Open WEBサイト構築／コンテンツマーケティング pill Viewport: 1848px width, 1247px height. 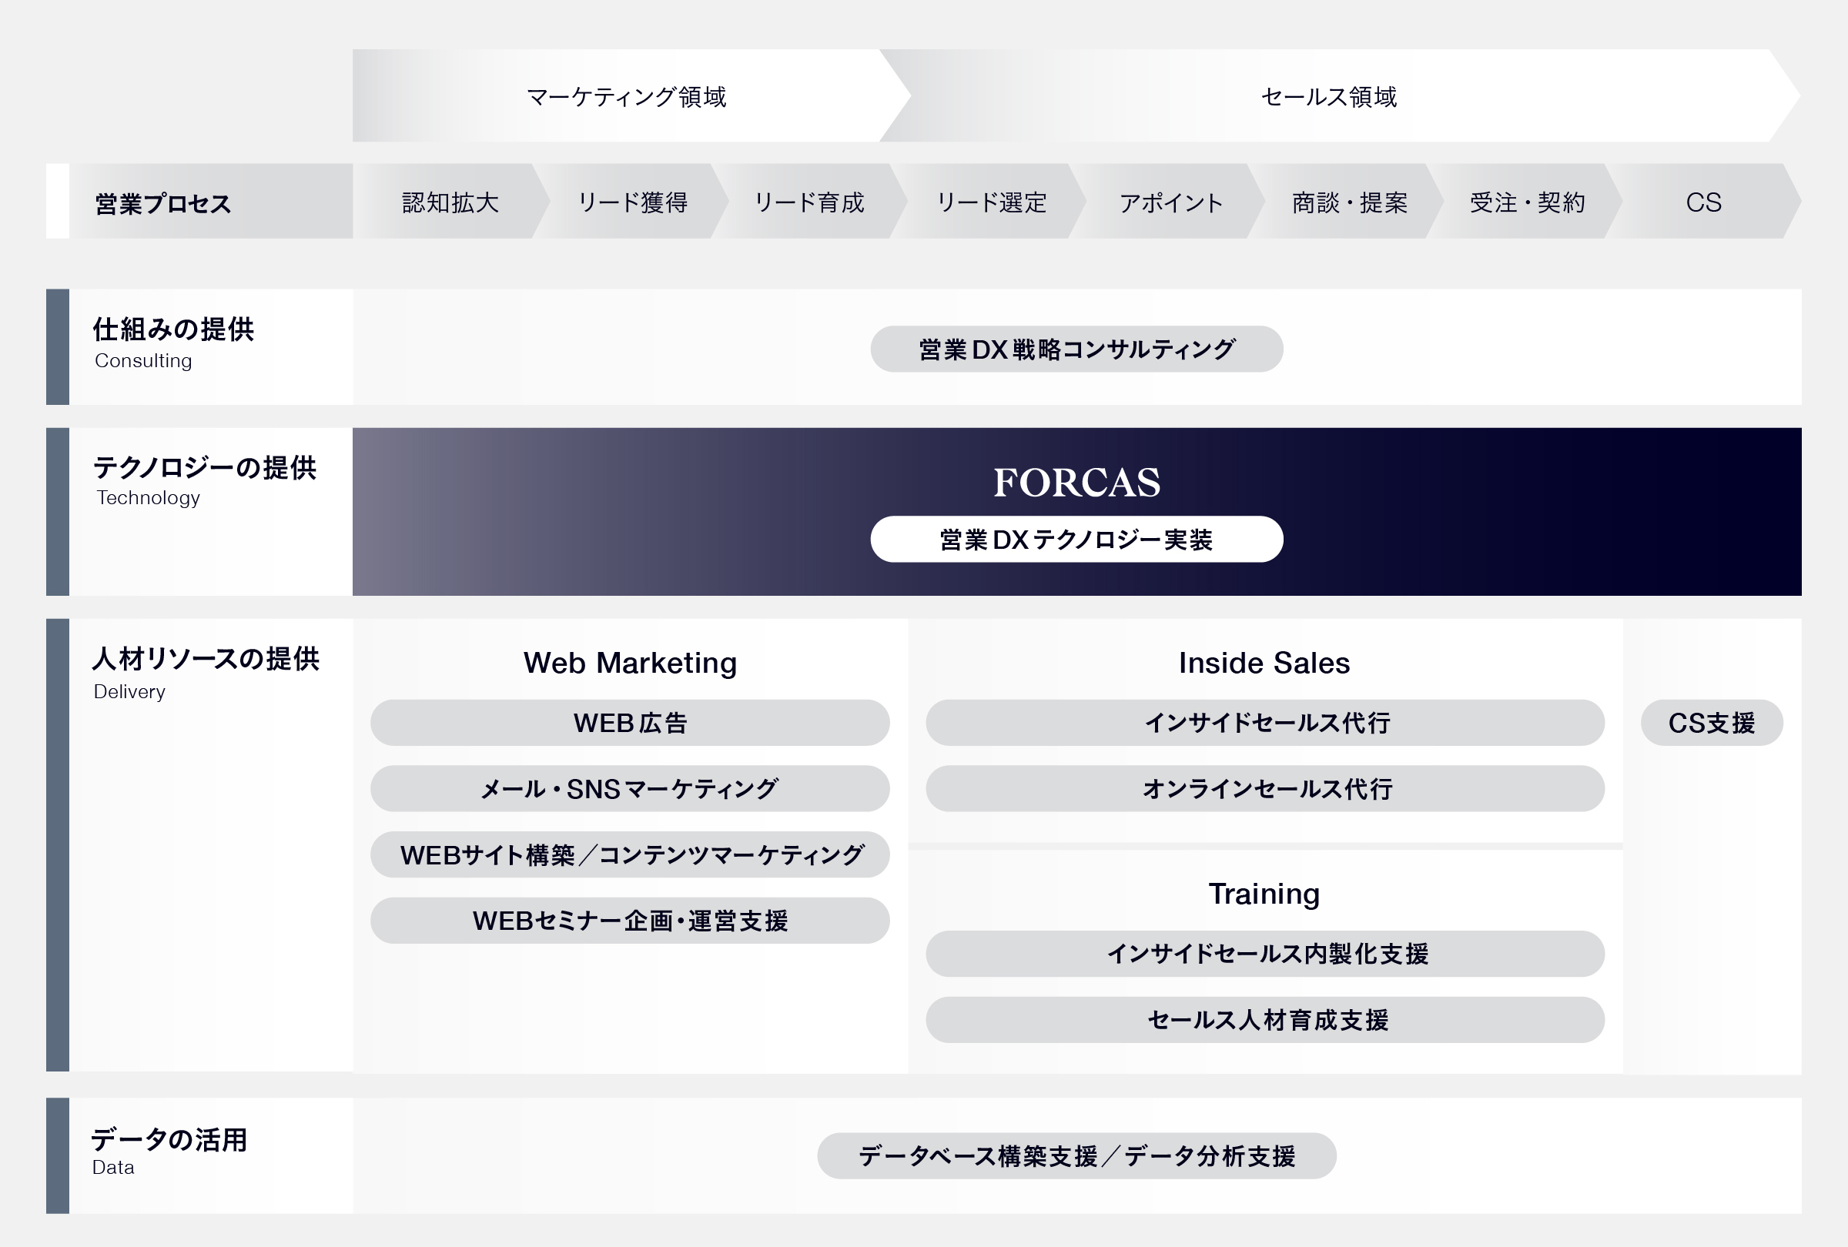point(630,855)
